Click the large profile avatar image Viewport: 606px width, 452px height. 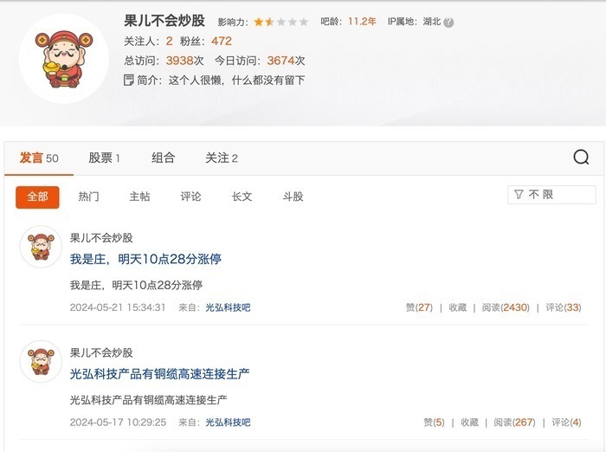point(64,59)
